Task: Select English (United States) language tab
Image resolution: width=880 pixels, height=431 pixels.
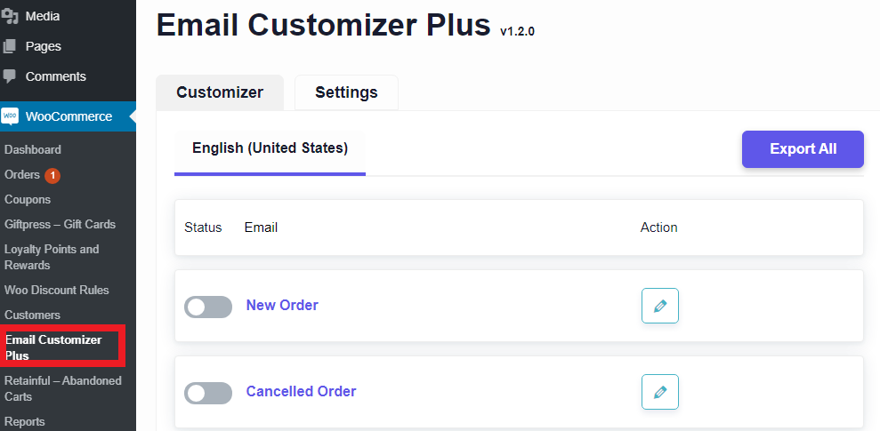Action: [x=270, y=148]
